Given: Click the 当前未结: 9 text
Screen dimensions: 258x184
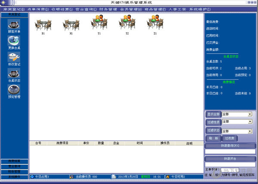Looking at the screenshot, I should (243, 93).
